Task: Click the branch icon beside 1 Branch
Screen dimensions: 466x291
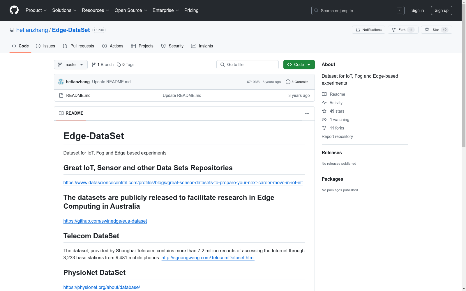Action: [x=94, y=65]
